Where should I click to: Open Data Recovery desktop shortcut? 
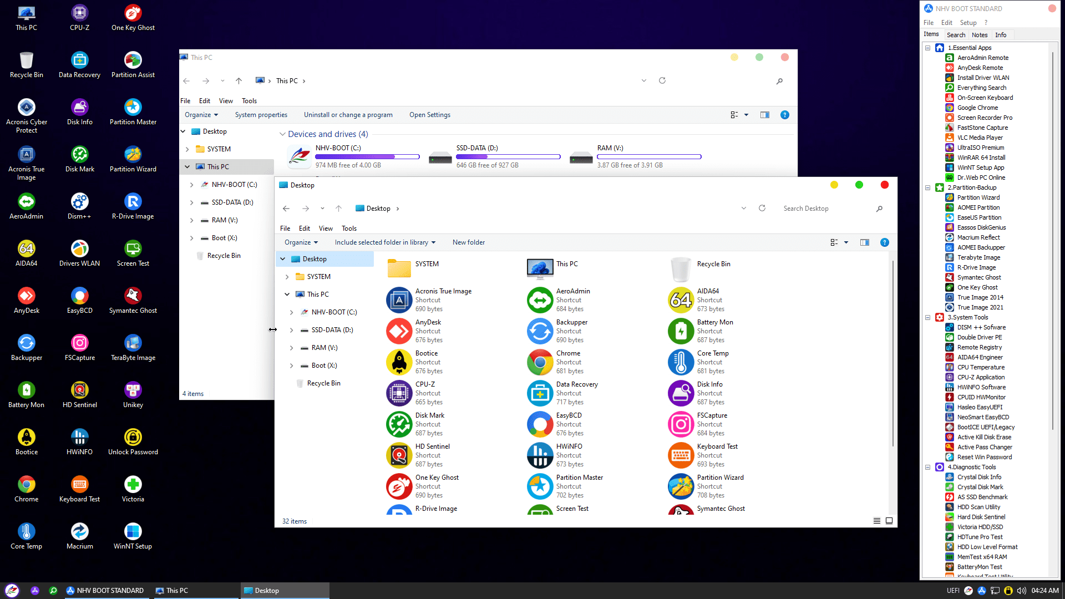point(79,64)
